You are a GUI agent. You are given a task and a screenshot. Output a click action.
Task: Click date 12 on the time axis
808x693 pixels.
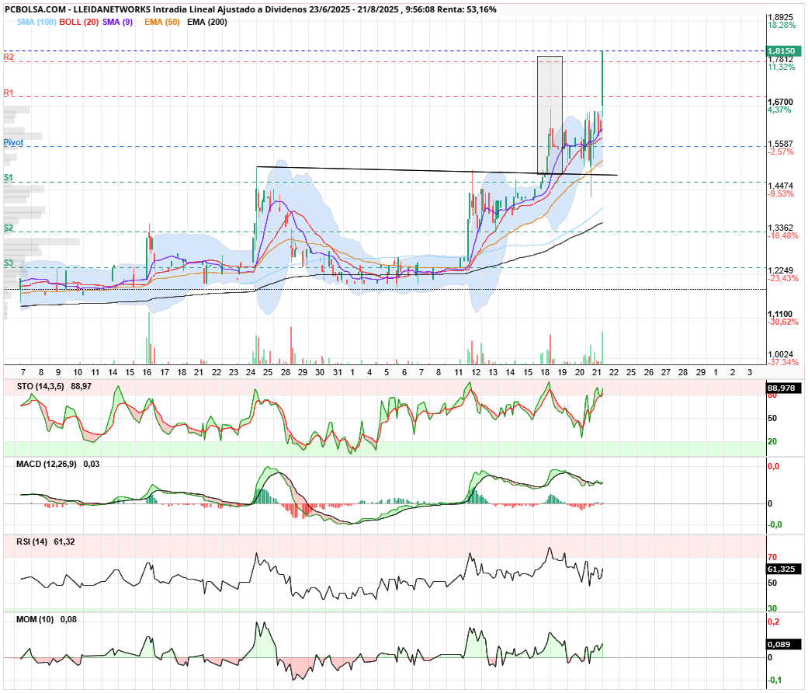(x=476, y=372)
